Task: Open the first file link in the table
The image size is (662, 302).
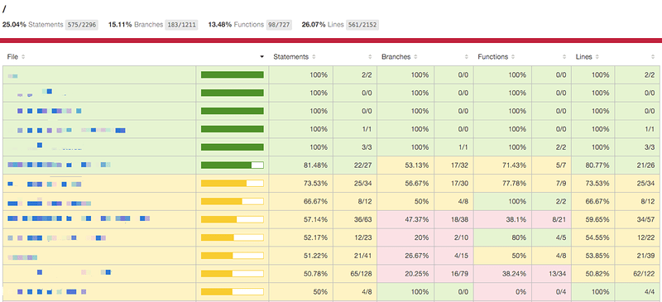Action: [12, 76]
